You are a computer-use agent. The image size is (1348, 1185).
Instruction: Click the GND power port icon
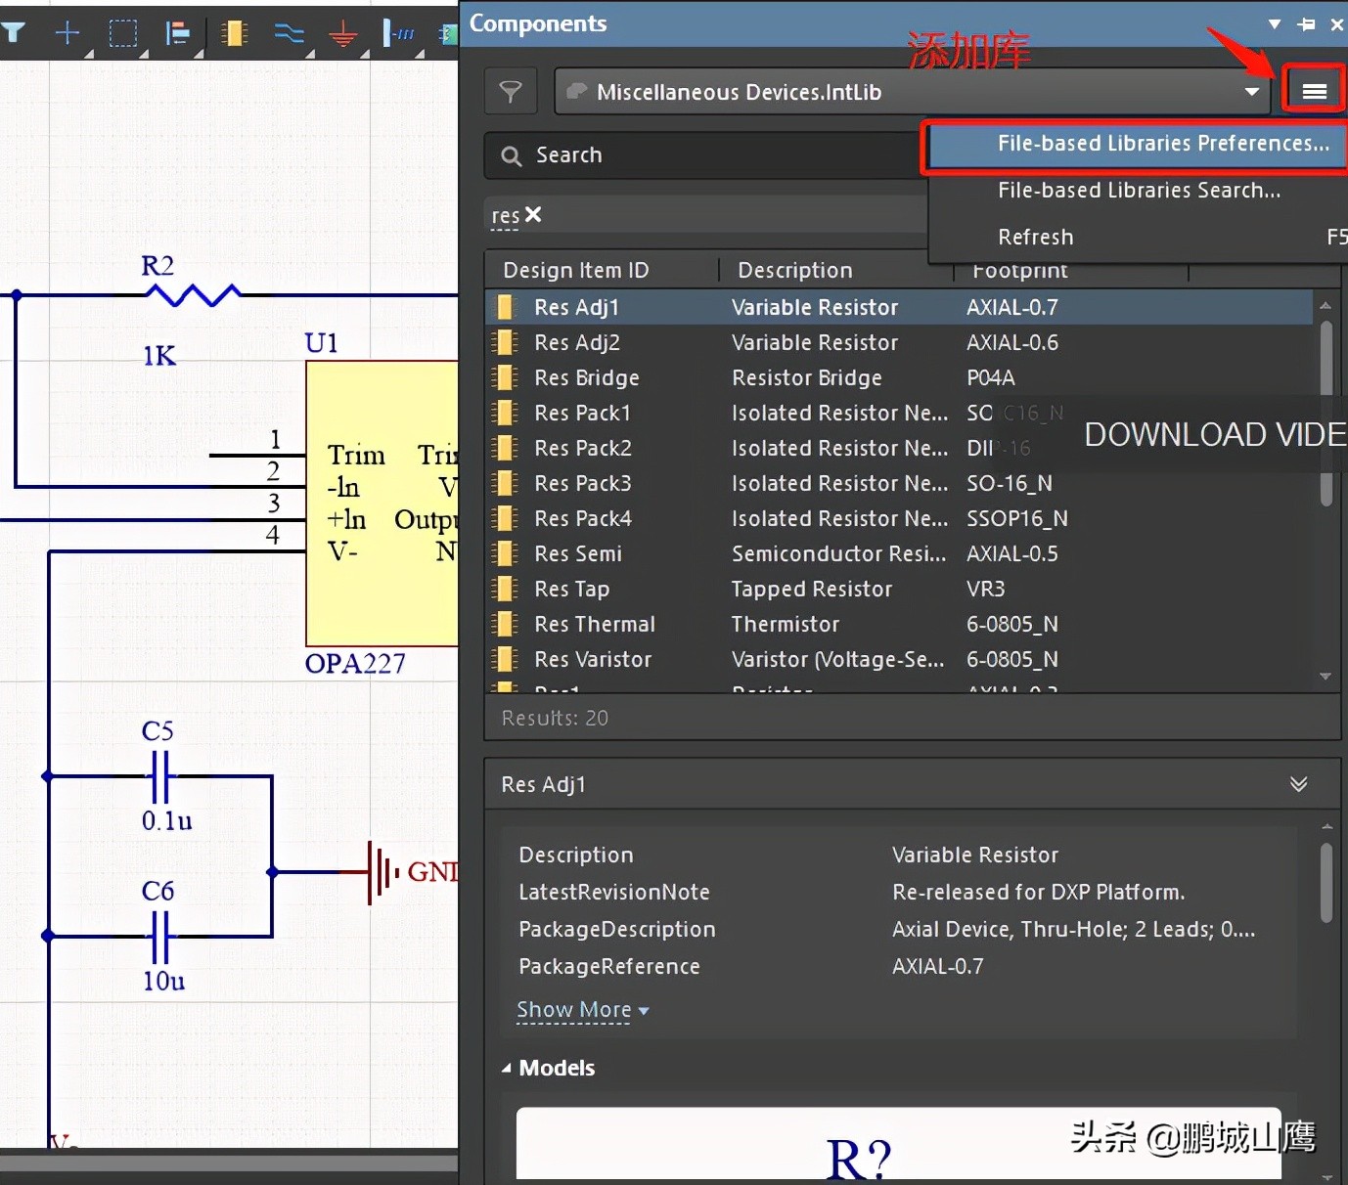pos(342,35)
